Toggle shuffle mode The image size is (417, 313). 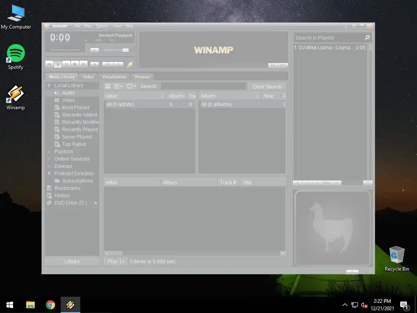108,64
